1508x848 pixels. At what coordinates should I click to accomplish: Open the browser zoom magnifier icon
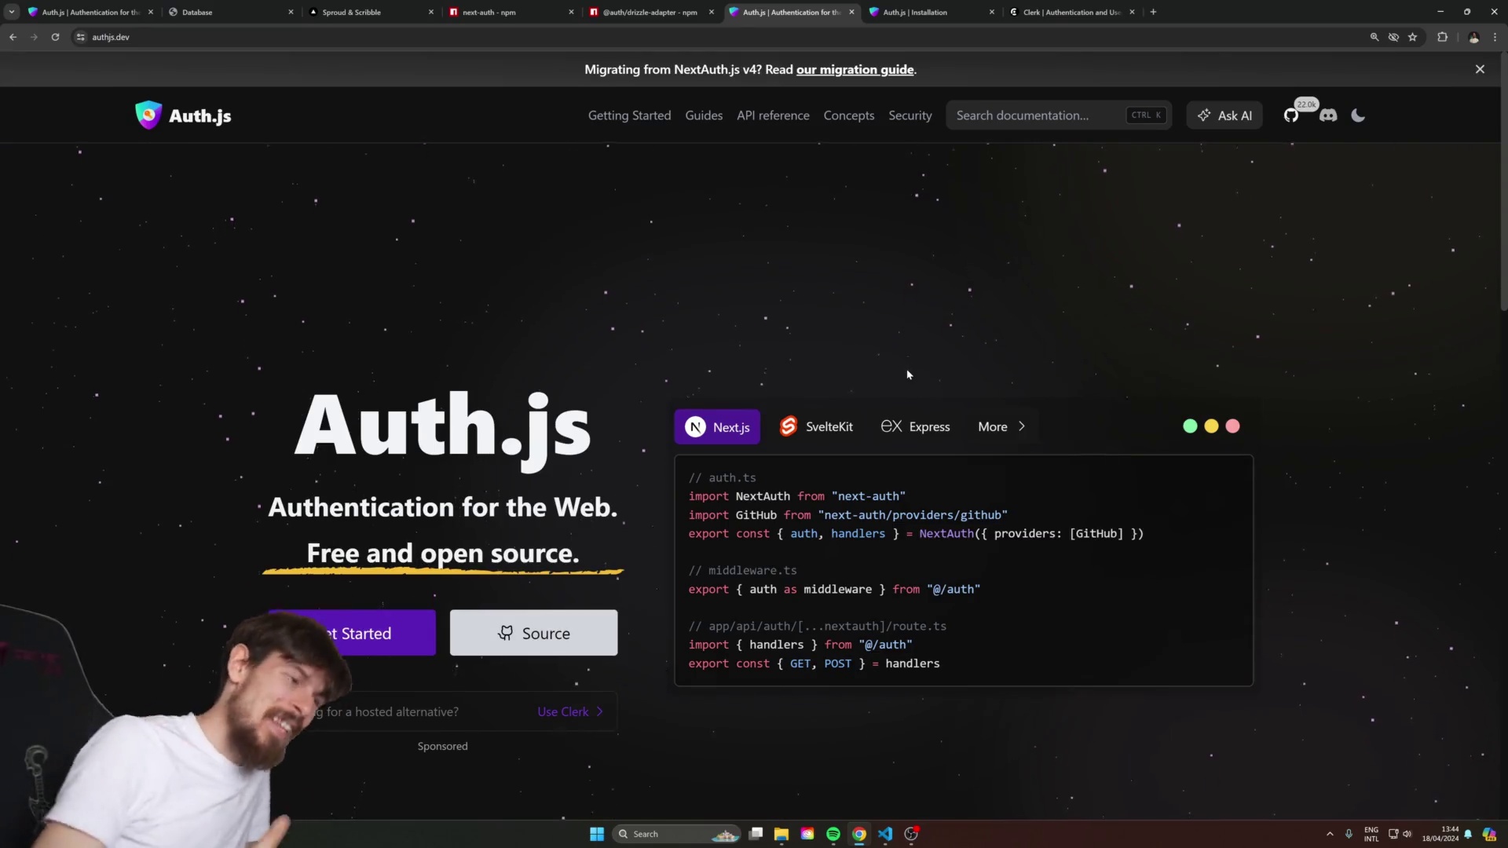click(1374, 37)
